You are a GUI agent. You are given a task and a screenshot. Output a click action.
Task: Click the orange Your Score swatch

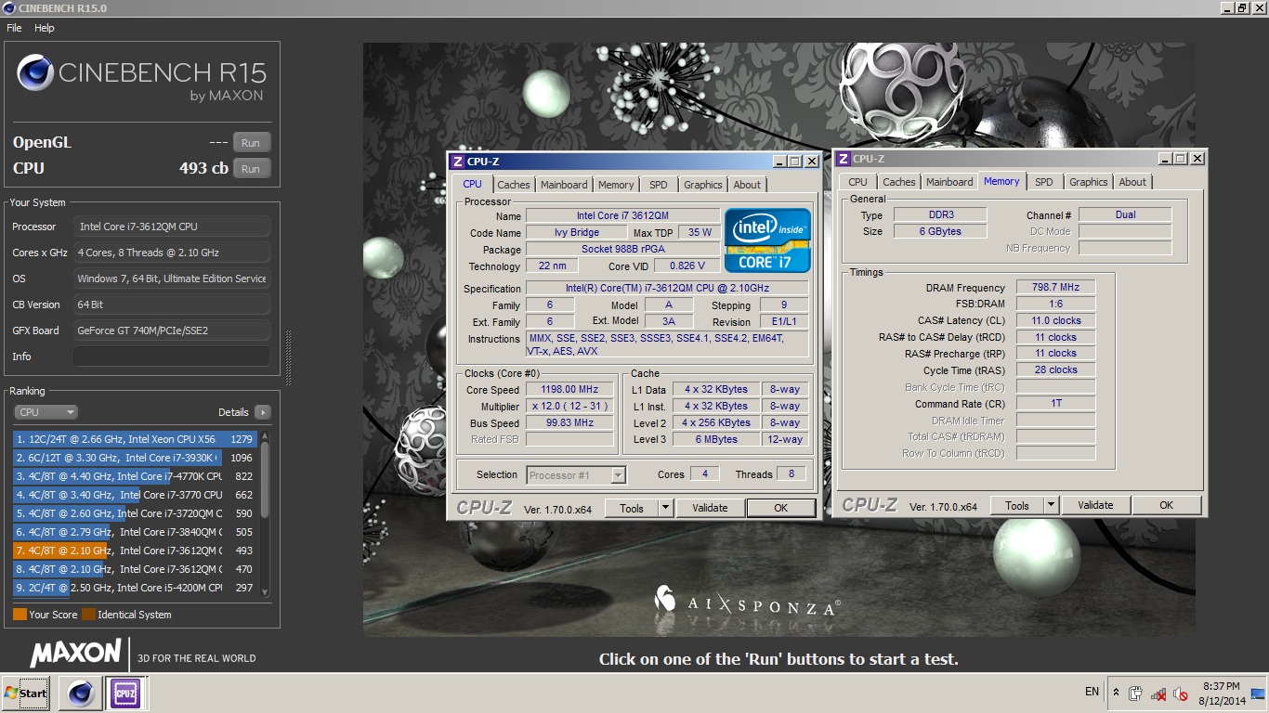(x=20, y=615)
